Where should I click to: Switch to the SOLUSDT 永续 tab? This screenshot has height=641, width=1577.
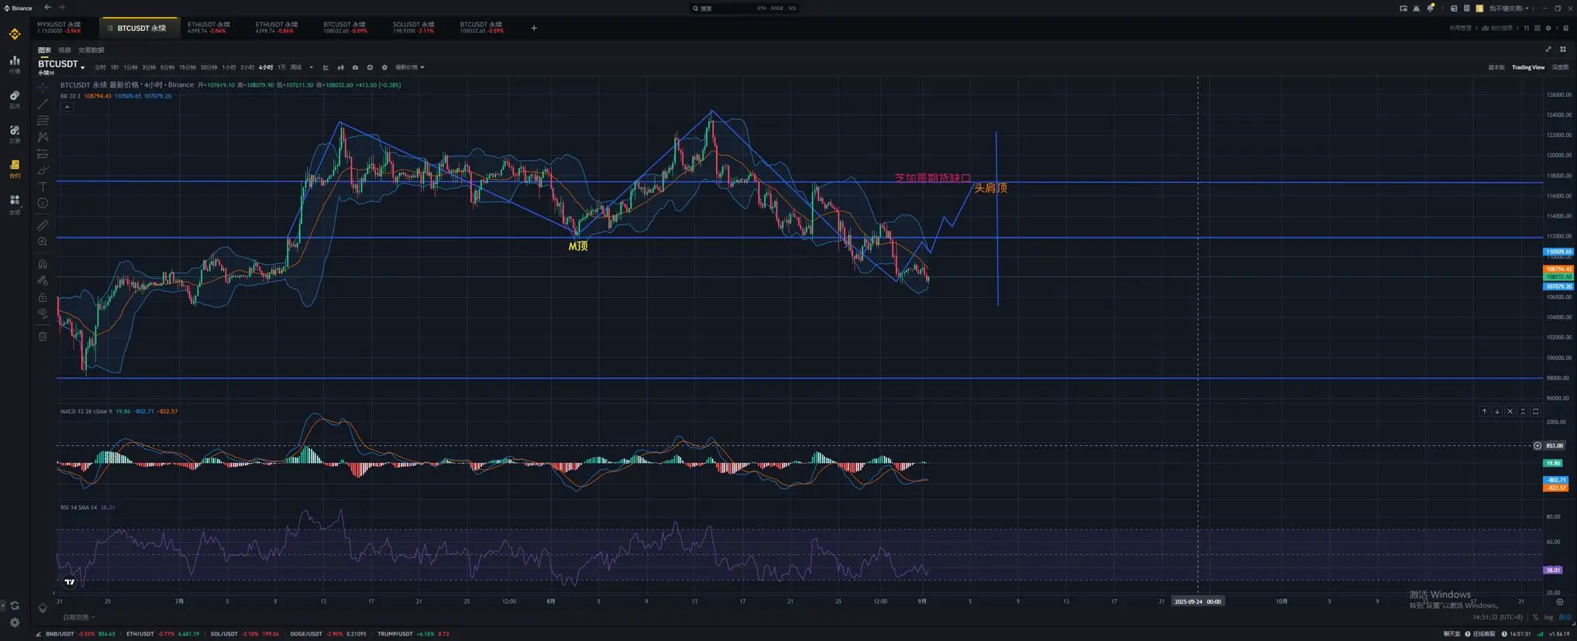(x=413, y=28)
